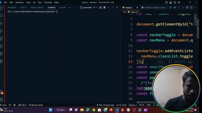Click the code minimap
The image size is (202, 113).
coord(195,19)
